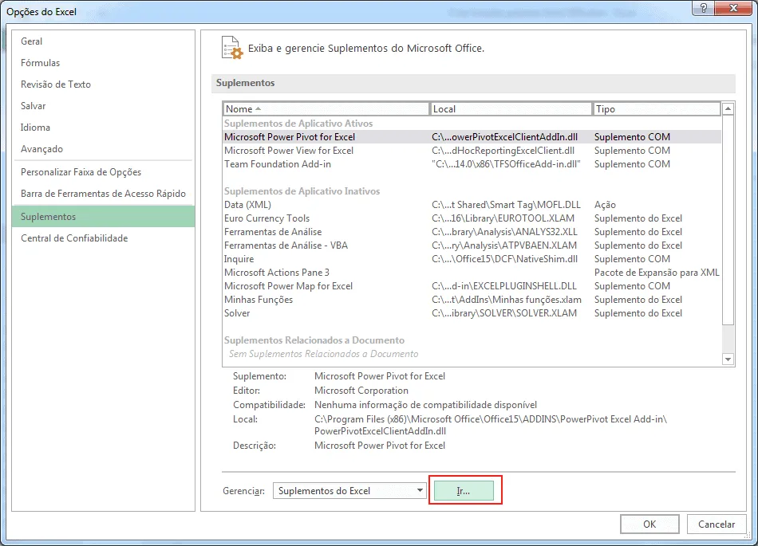
Task: Select Euro Currency Tools add-in
Action: [x=472, y=218]
